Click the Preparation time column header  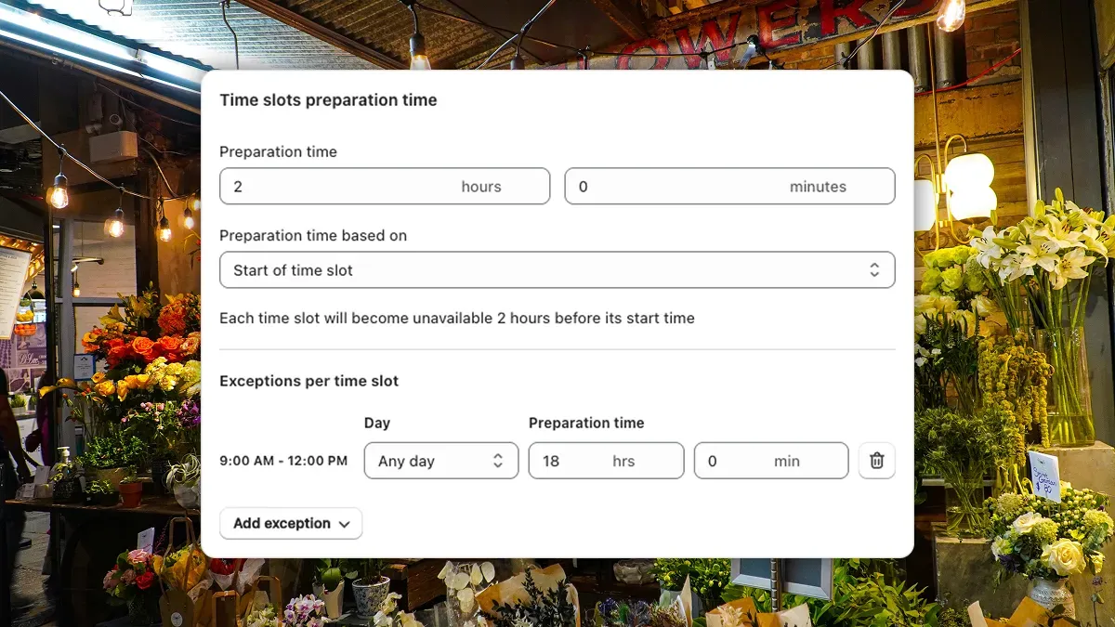point(587,423)
